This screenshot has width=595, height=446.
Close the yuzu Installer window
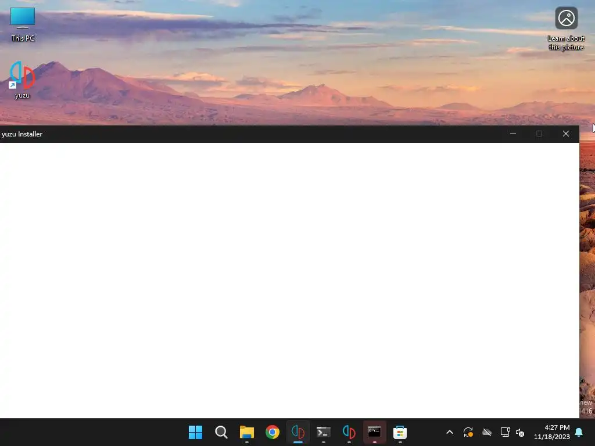[566, 134]
